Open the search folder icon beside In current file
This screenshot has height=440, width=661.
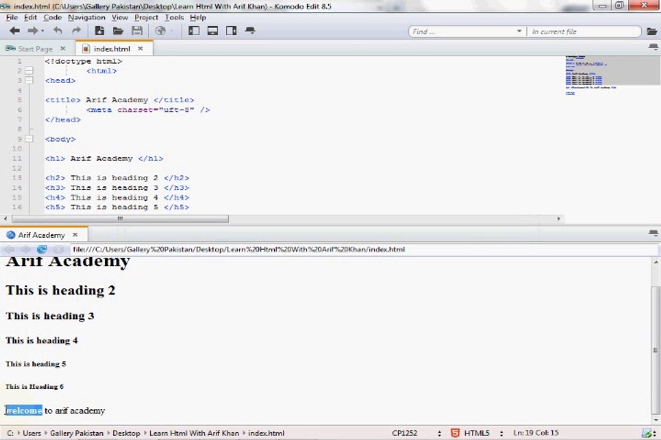652,32
